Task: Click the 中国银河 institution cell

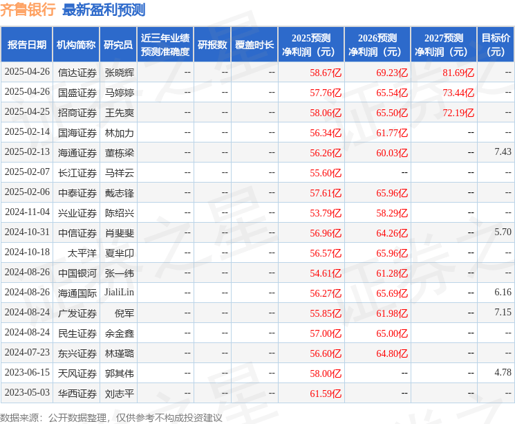Action: [77, 273]
